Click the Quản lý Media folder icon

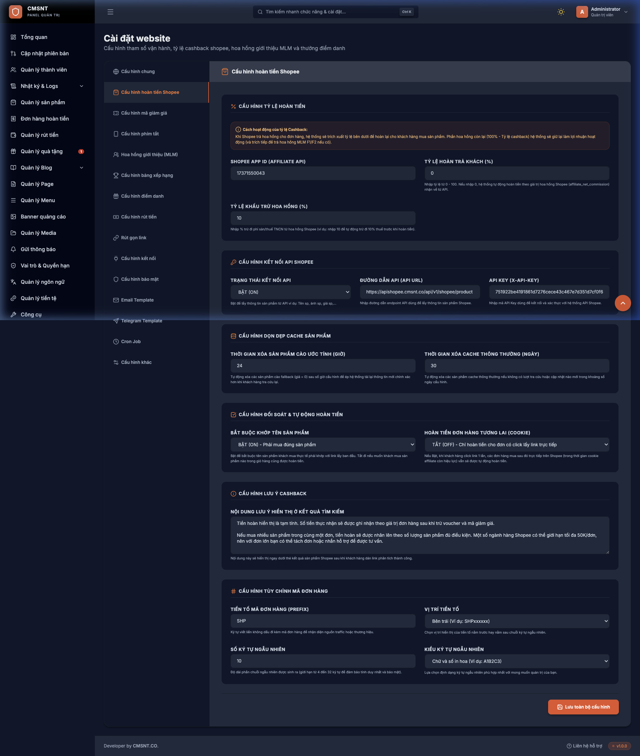(13, 233)
